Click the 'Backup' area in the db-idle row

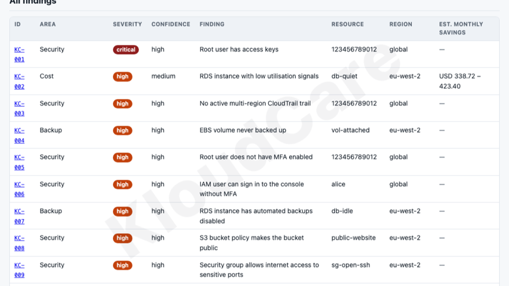click(51, 211)
